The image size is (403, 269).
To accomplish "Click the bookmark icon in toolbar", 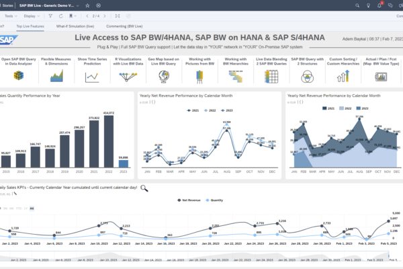I will tap(71, 16).
